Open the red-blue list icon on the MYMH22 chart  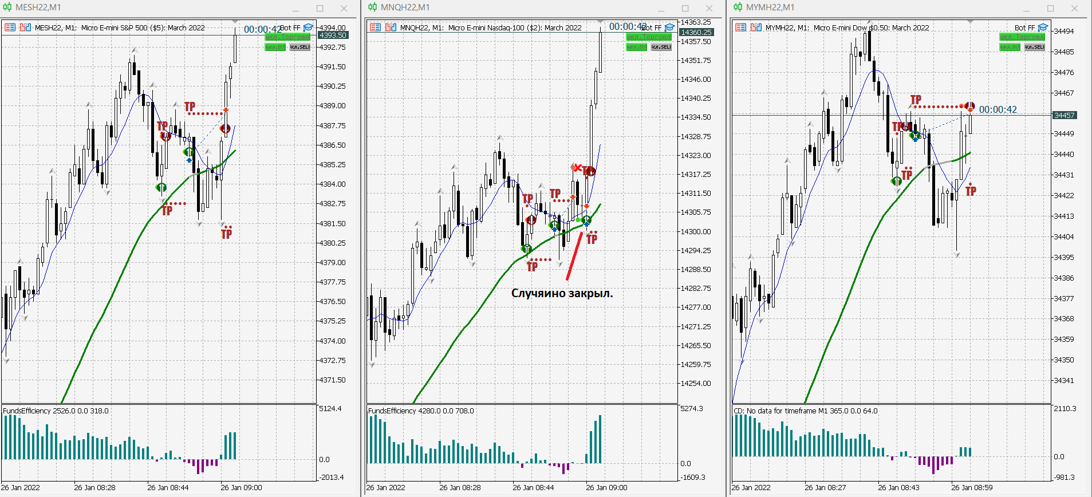point(740,27)
